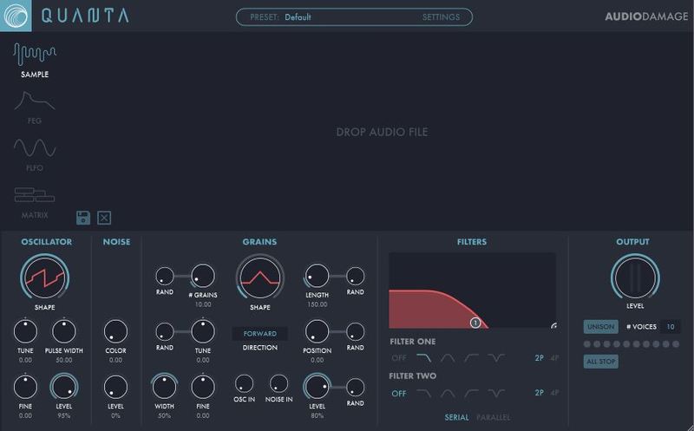The image size is (694, 431).
Task: Click the Grains WIDTH value 50%
Action: [x=164, y=416]
